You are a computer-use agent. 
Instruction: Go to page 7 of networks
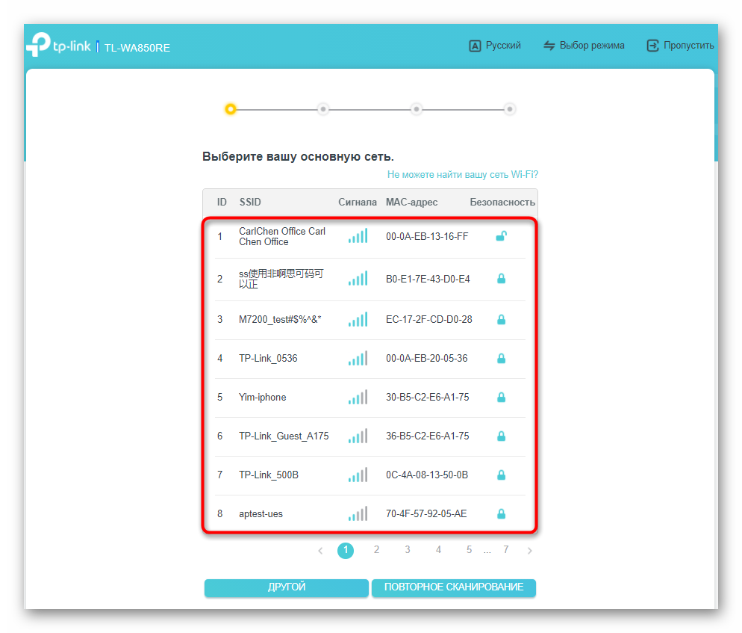click(506, 549)
